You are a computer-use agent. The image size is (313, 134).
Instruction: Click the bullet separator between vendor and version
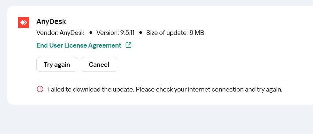(x=91, y=33)
